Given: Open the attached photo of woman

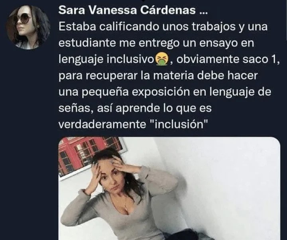Looking at the screenshot, I should pos(169,189).
